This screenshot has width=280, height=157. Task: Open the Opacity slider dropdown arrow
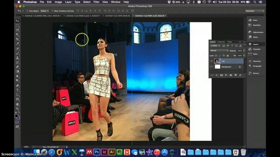point(244,51)
